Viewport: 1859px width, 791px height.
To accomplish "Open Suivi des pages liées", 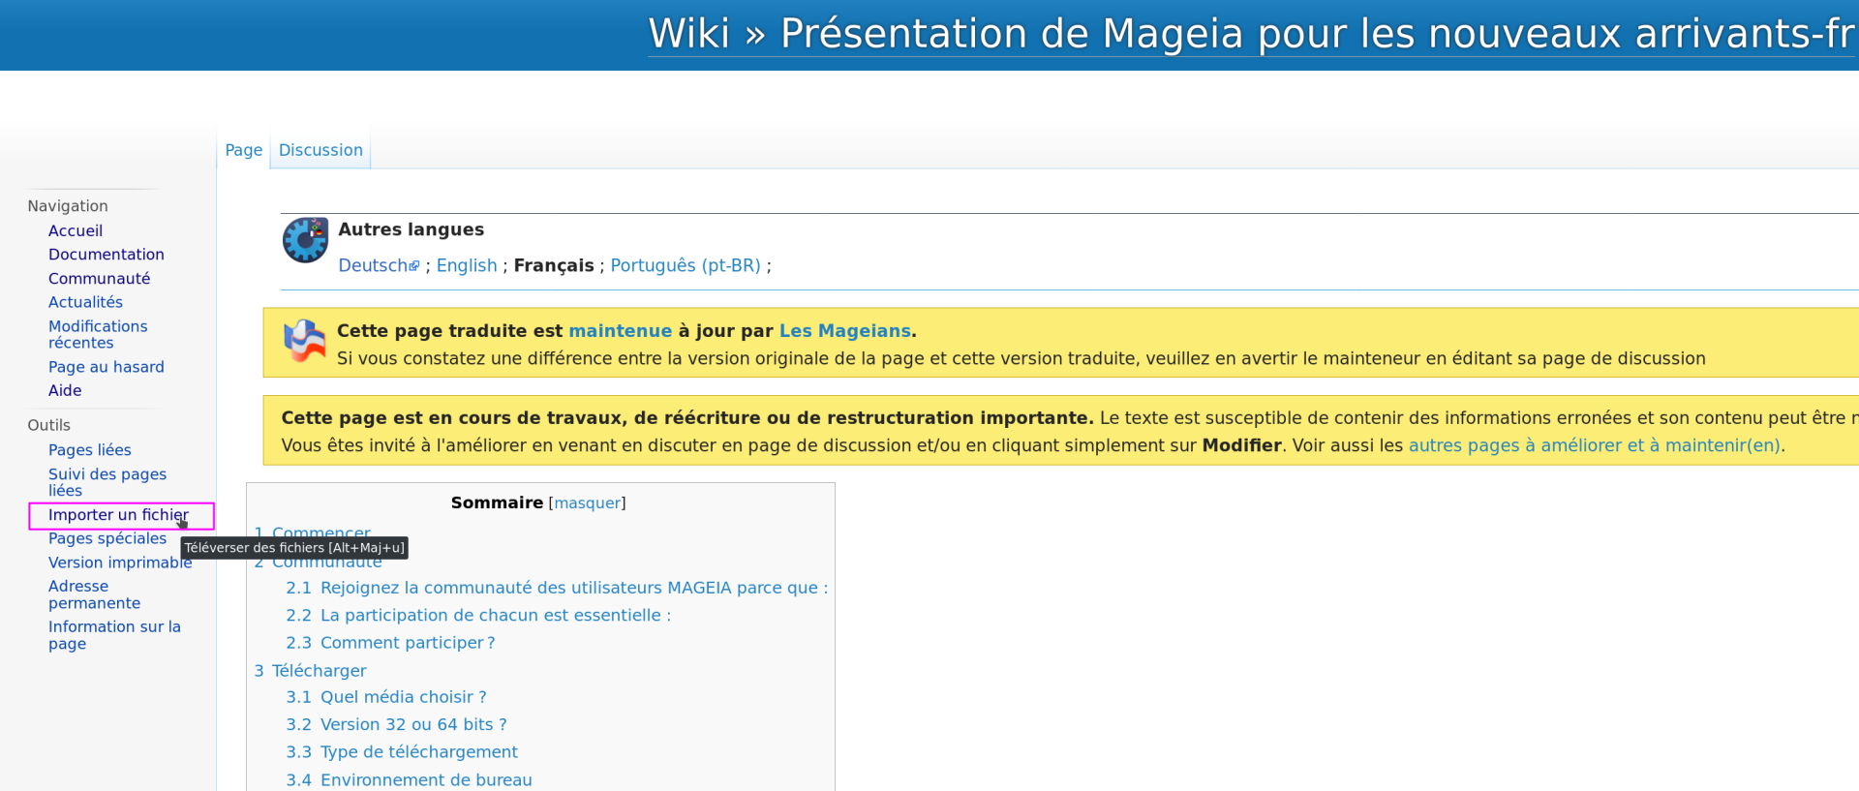I will coord(107,482).
